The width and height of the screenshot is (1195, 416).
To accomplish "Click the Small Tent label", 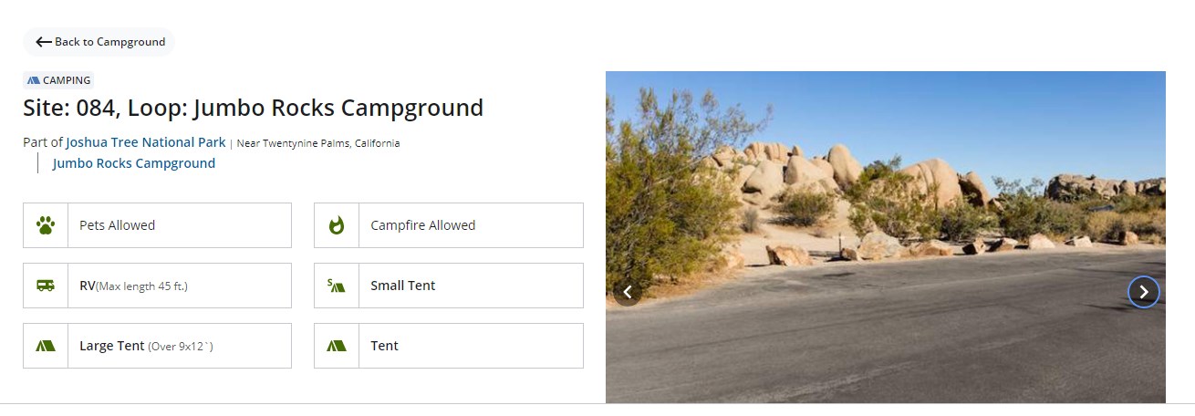I will point(402,286).
